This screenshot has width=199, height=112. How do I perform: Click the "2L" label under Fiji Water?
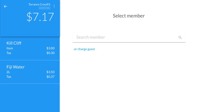[8, 72]
